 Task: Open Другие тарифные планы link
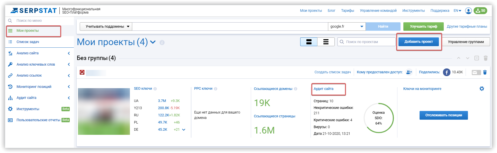pyautogui.click(x=467, y=26)
